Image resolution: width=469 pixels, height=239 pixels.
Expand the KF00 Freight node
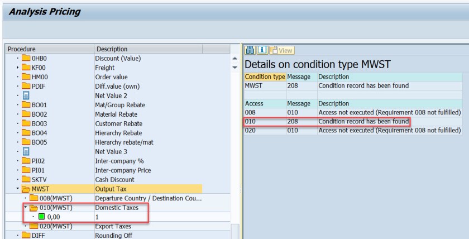point(18,68)
